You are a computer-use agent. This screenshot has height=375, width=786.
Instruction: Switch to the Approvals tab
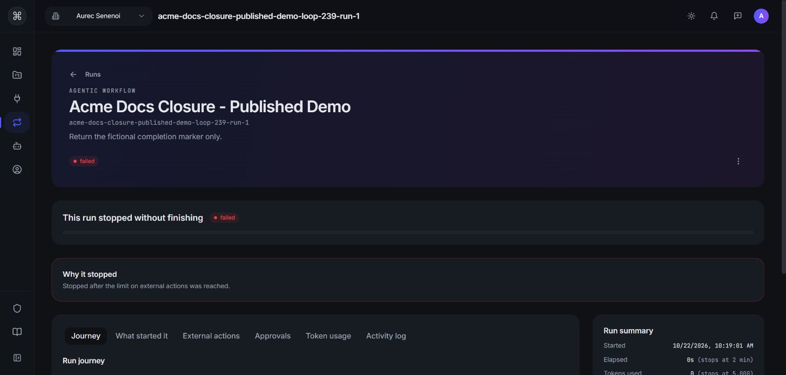click(273, 336)
